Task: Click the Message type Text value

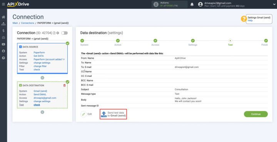Action: 177,94
